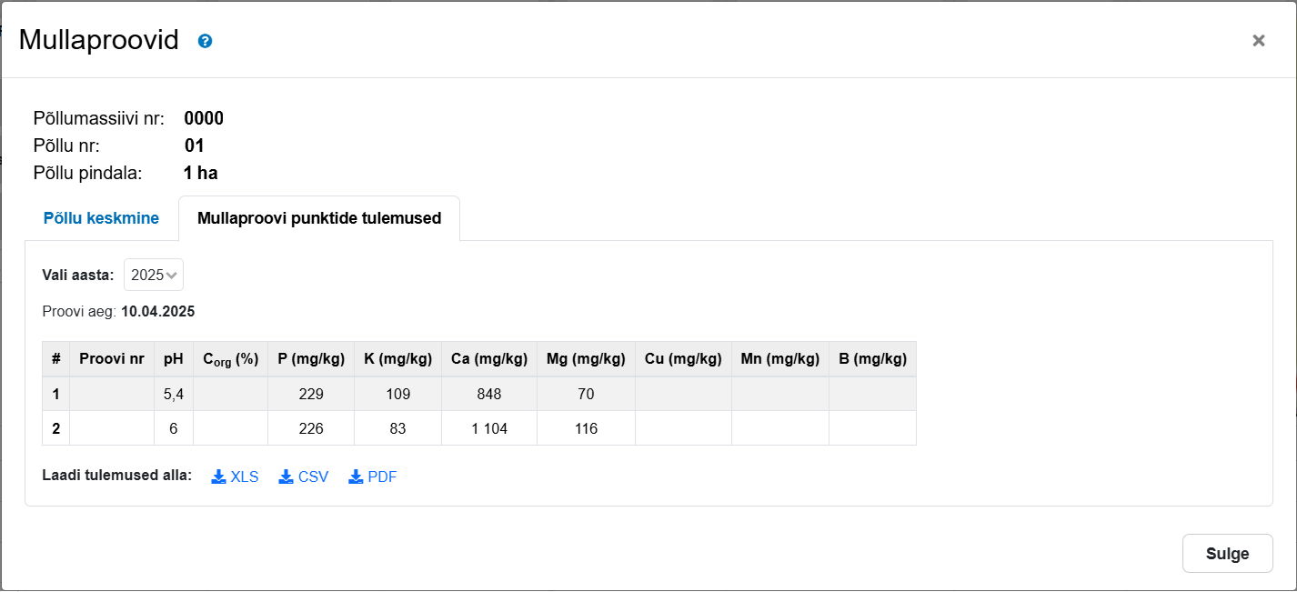Download results as XLS

click(x=236, y=477)
